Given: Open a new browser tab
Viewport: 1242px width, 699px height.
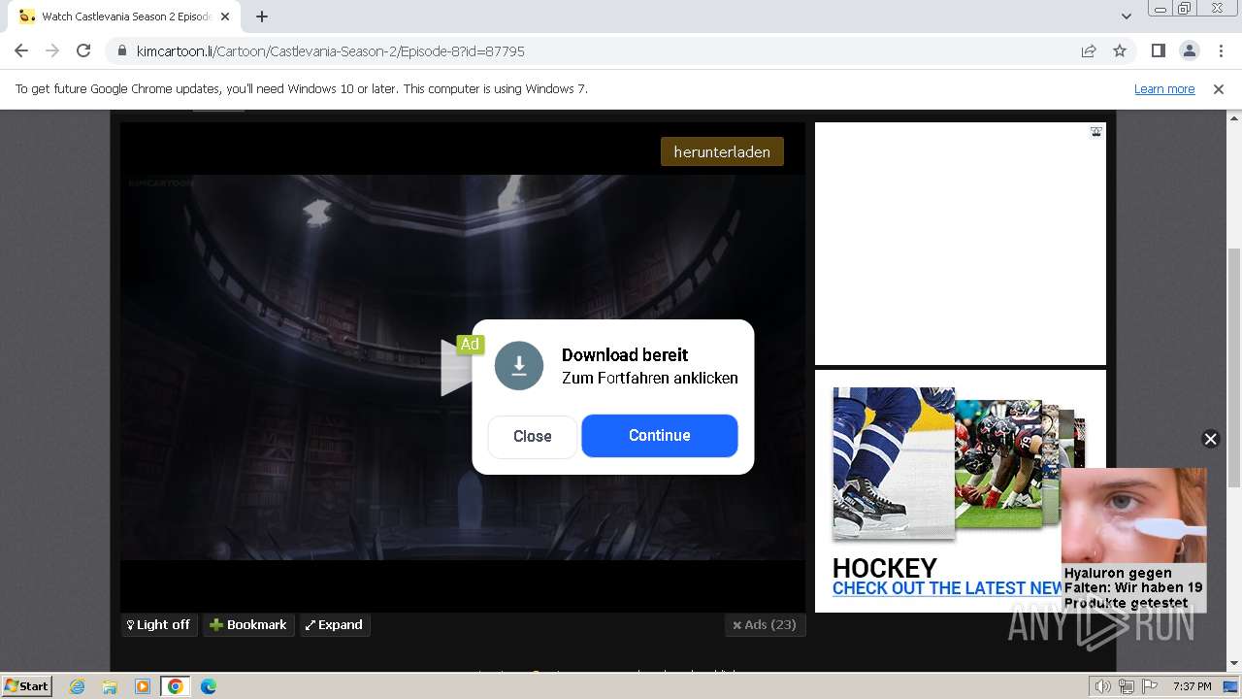Looking at the screenshot, I should 262,17.
